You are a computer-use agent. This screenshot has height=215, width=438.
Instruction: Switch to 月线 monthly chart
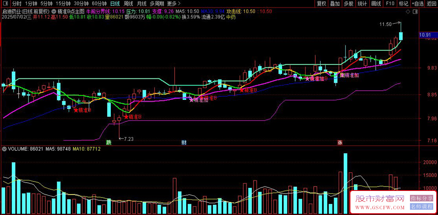point(141,4)
